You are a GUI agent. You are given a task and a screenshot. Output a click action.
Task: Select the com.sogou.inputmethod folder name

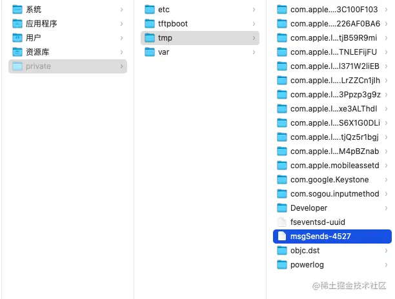point(334,194)
